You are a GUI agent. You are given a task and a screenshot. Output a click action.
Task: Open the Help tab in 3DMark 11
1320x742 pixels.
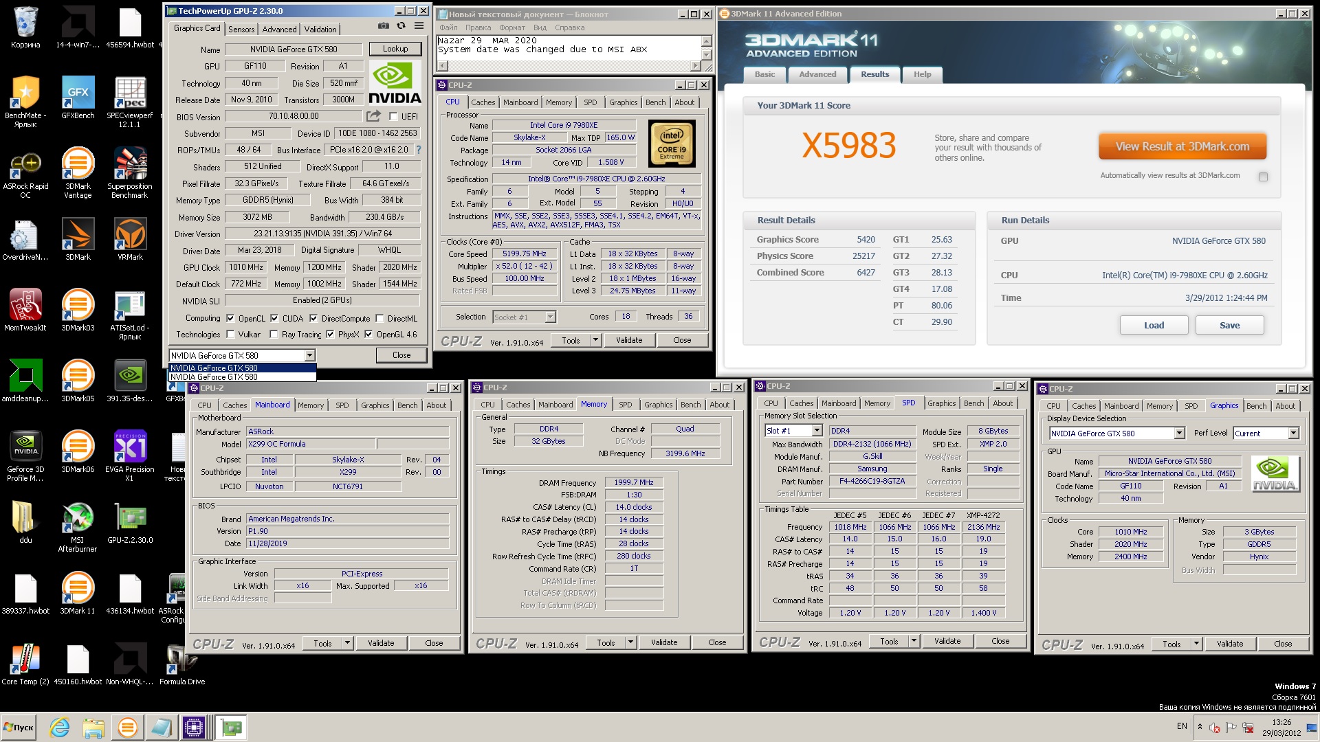point(922,74)
